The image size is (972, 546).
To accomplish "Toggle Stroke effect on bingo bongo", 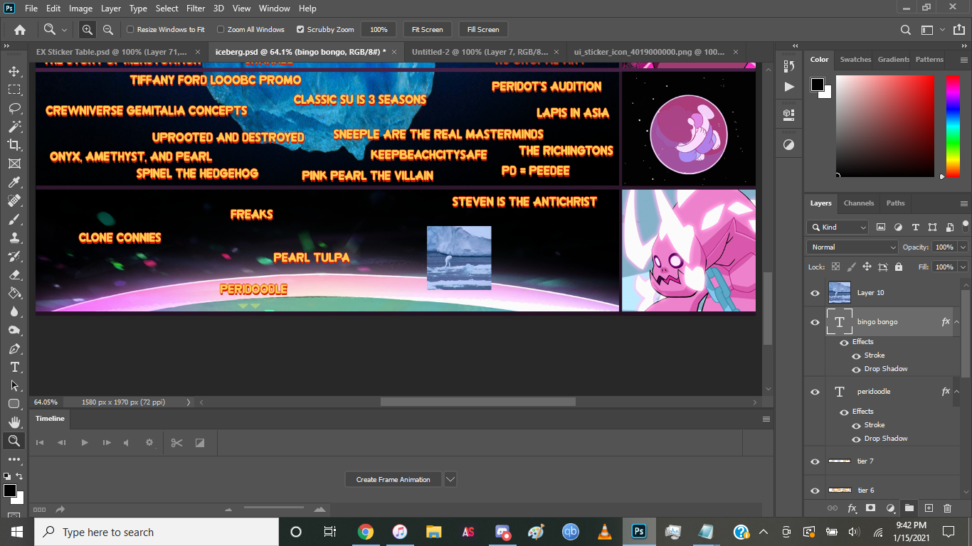I will coord(857,355).
